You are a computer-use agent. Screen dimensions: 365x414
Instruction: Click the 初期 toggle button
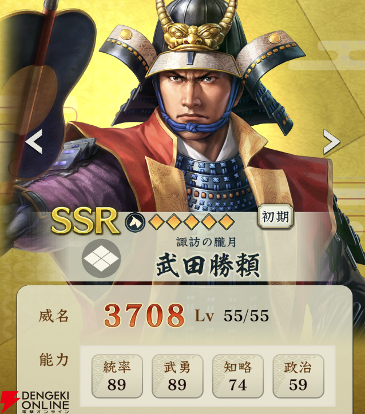275,217
